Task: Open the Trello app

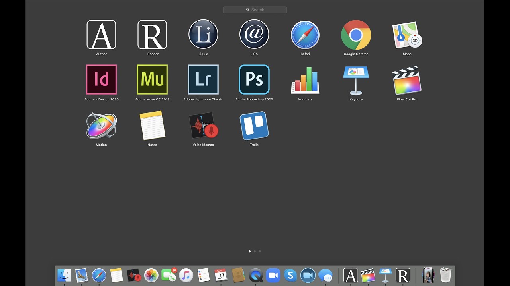Action: pyautogui.click(x=254, y=126)
